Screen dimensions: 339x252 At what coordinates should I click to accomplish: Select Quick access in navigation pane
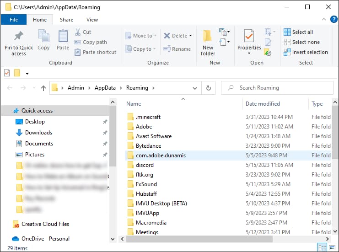tap(55, 111)
